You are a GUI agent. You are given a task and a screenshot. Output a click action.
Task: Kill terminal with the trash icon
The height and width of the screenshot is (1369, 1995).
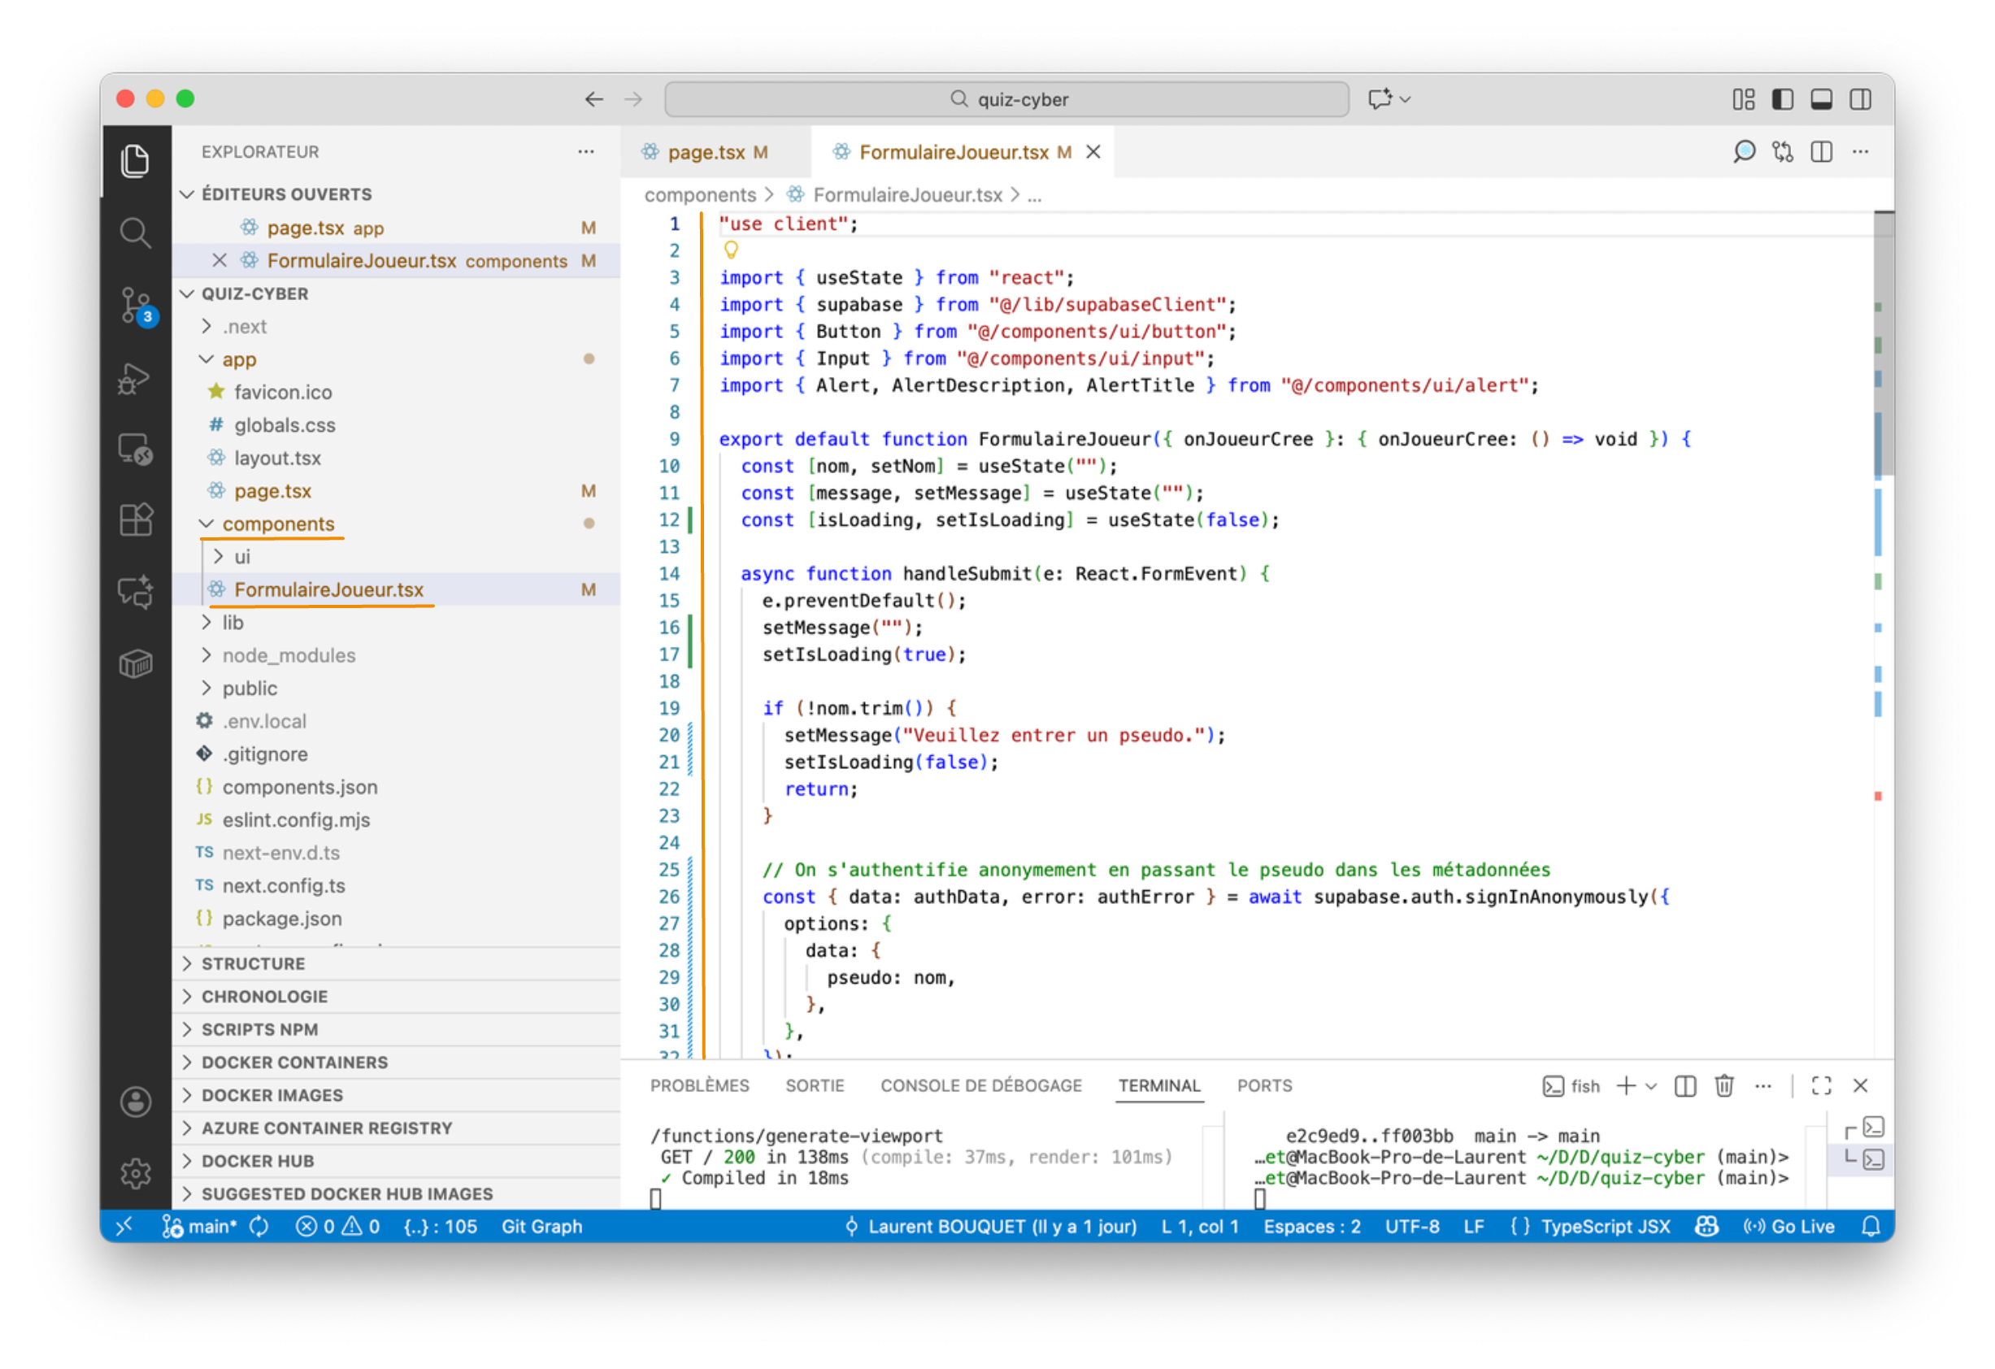tap(1723, 1086)
